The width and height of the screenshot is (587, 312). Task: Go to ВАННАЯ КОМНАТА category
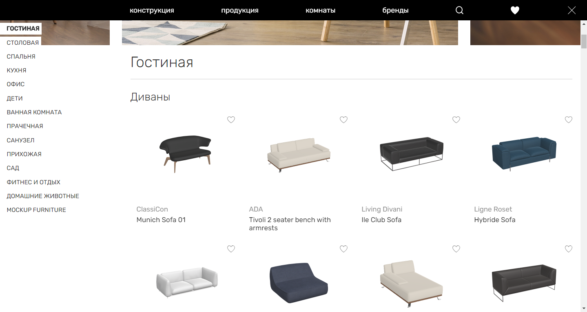click(x=34, y=112)
